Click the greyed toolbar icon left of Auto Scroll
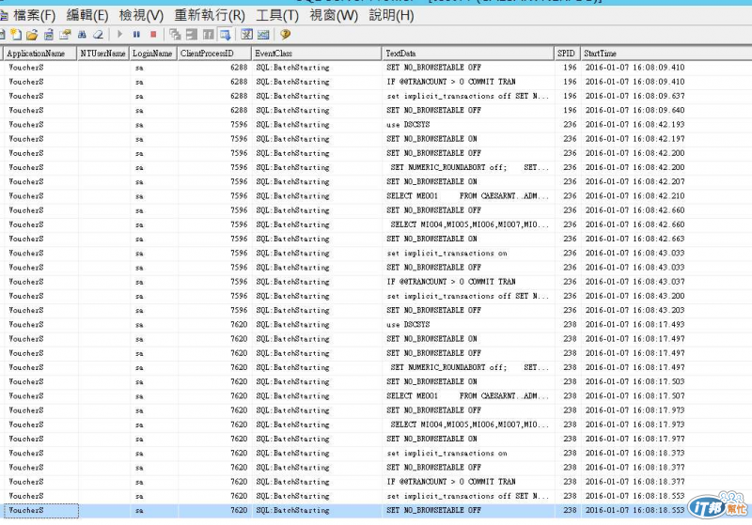Image resolution: width=752 pixels, height=525 pixels. tap(208, 35)
